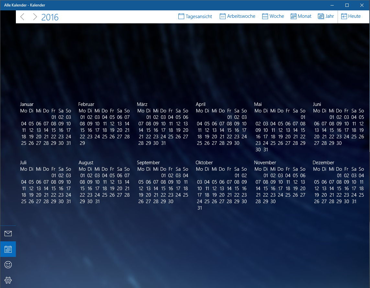Screen dimensions: 370x288
Task: Select 31 in August
Action: point(97,202)
